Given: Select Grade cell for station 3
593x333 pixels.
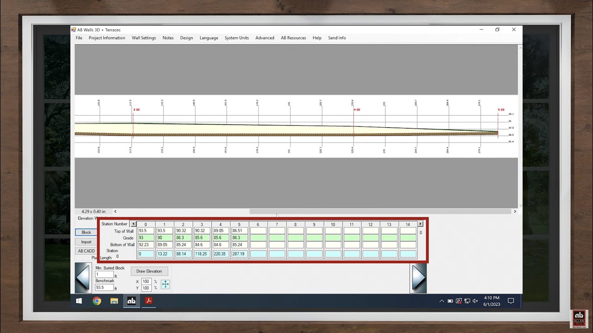Looking at the screenshot, I should coord(202,238).
